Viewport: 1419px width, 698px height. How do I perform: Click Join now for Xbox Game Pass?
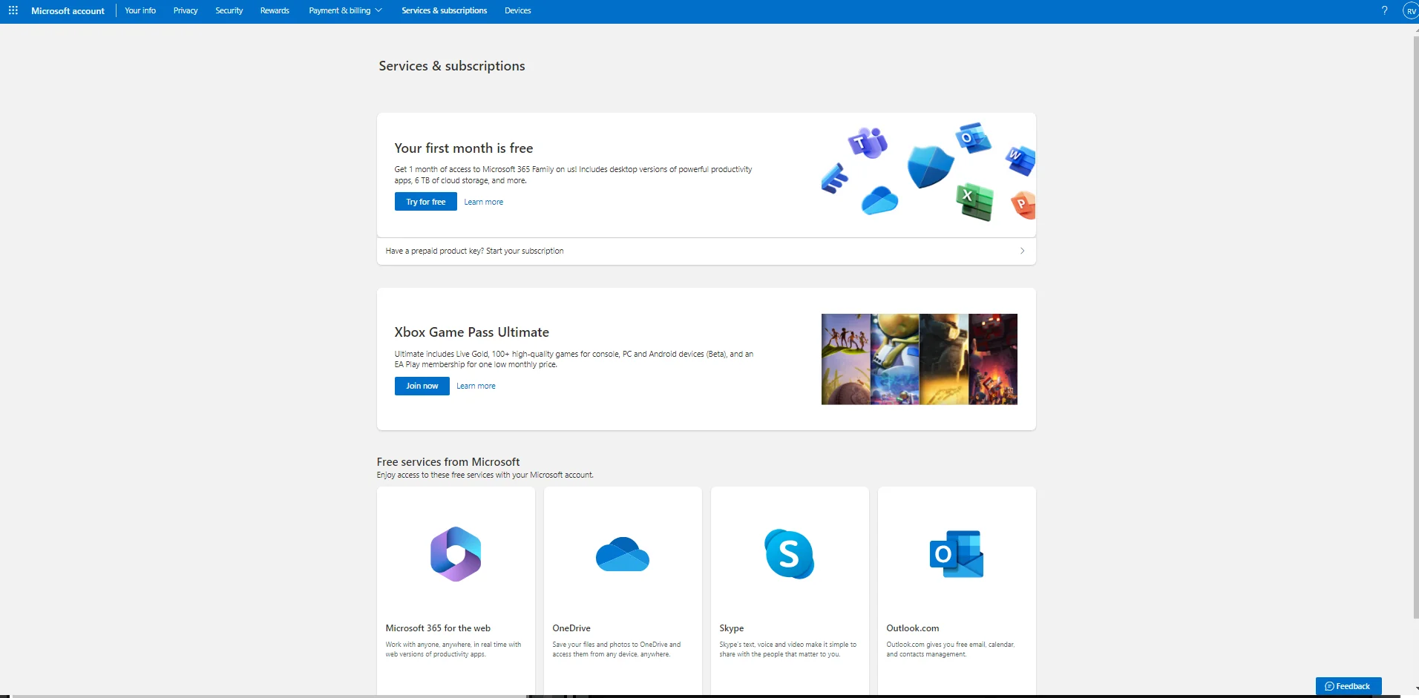click(422, 386)
